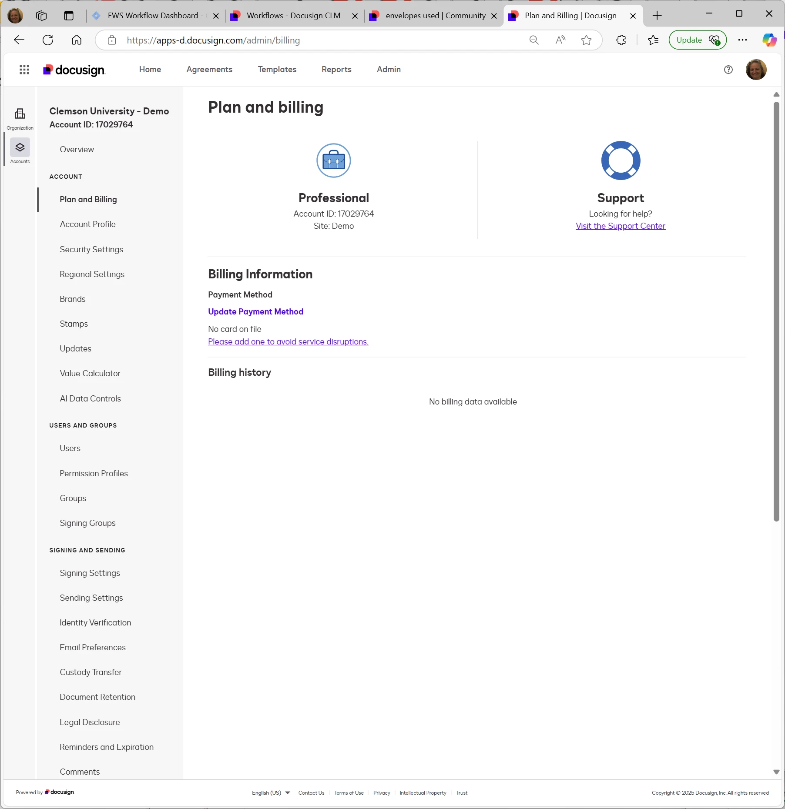Image resolution: width=785 pixels, height=809 pixels.
Task: Click the browser back arrow
Action: pyautogui.click(x=19, y=40)
